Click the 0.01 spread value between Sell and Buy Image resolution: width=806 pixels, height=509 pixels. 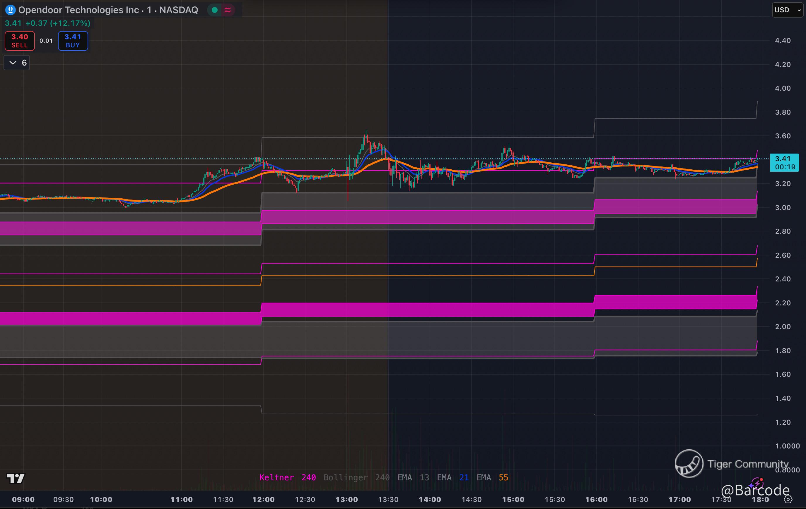point(46,41)
